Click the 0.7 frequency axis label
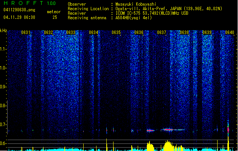Viewport: 238px width, 151px height. [3, 125]
